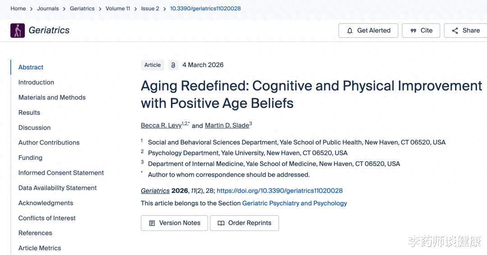Click the Article type badge

[152, 65]
